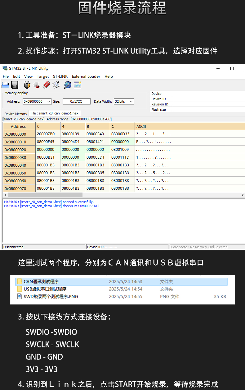
Task: Switch to the Device Memory tab
Action: pyautogui.click(x=16, y=114)
